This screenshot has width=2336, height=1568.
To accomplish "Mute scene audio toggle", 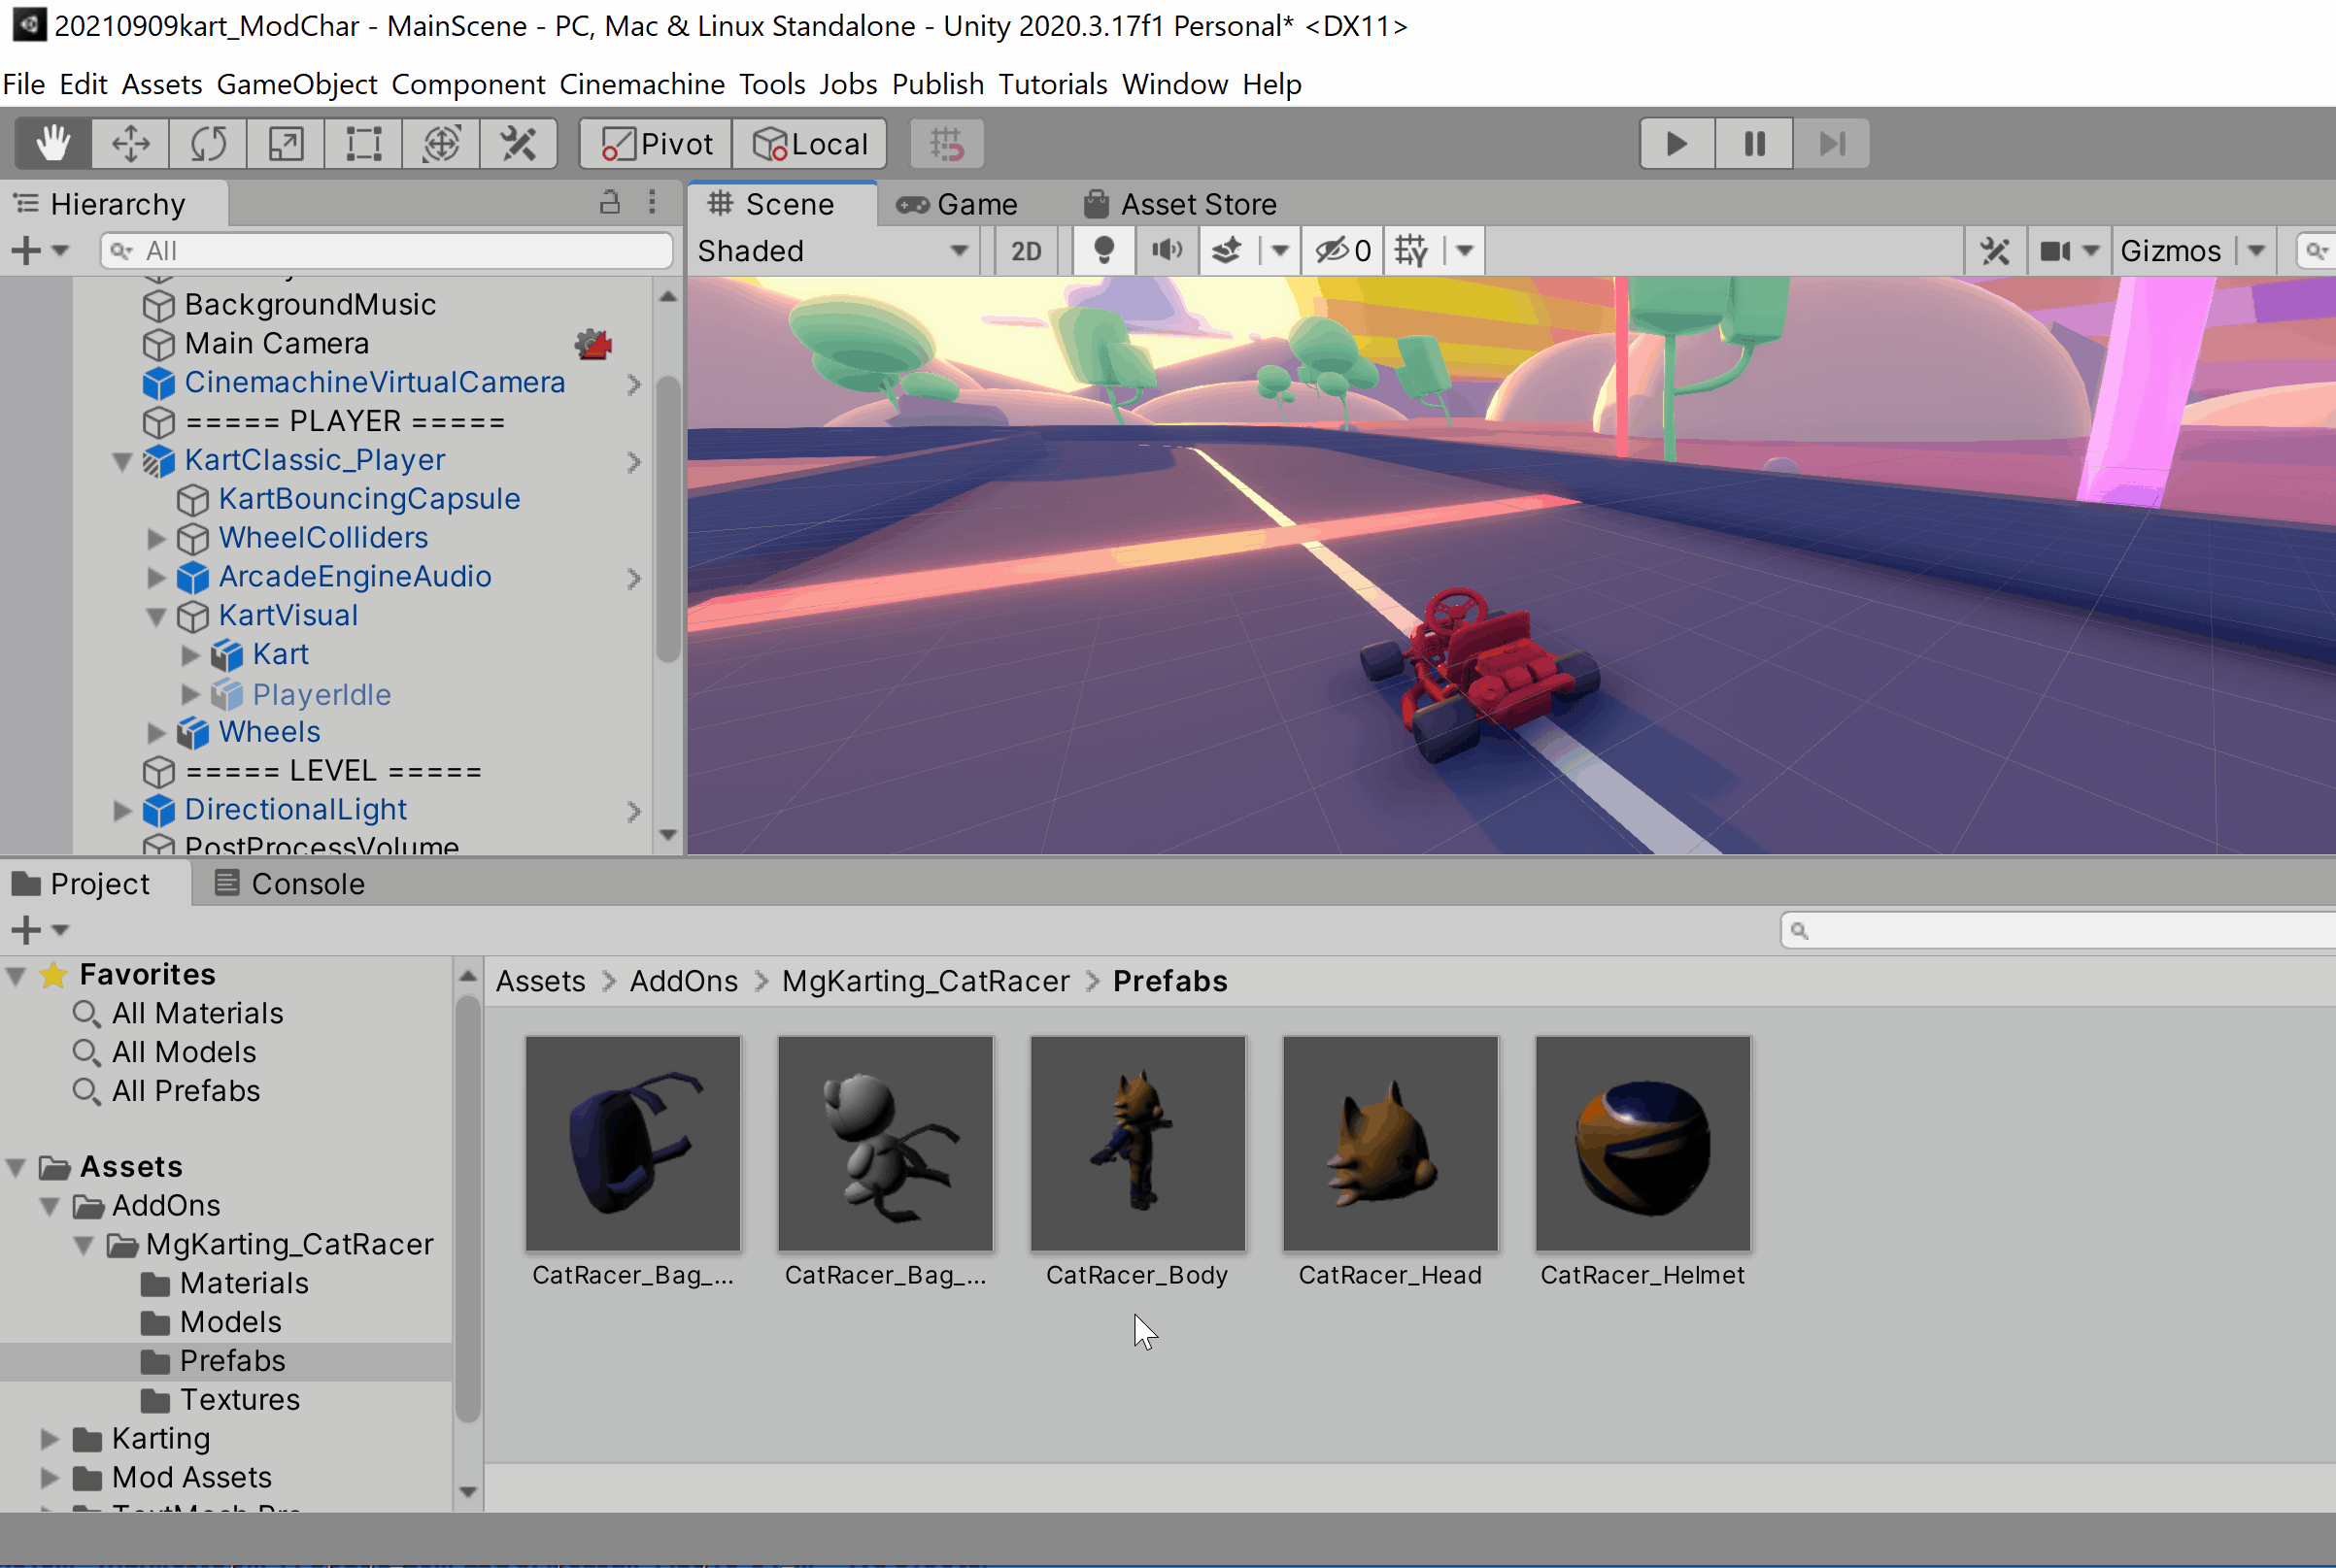I will pos(1167,251).
